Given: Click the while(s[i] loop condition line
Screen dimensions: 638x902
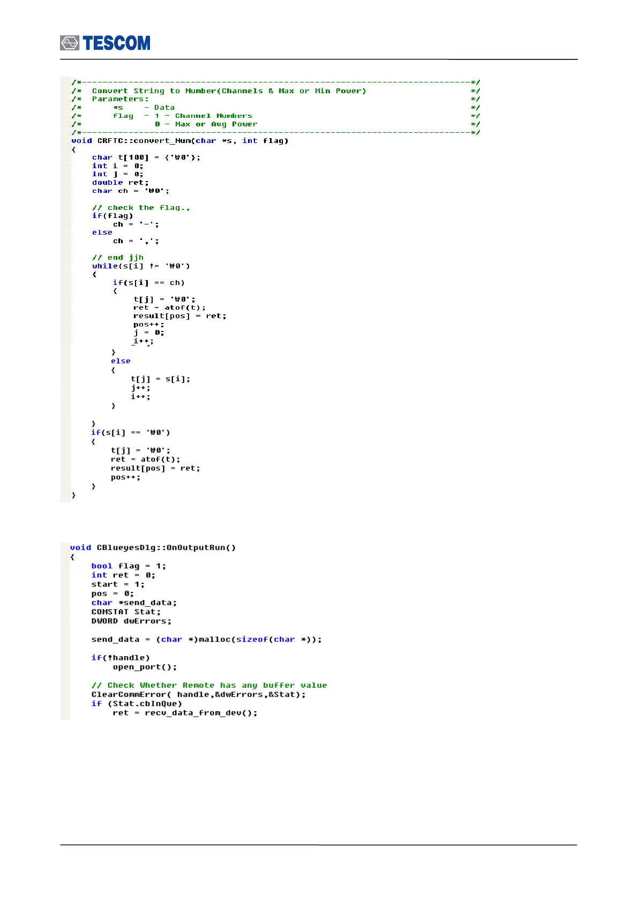Looking at the screenshot, I should (141, 266).
